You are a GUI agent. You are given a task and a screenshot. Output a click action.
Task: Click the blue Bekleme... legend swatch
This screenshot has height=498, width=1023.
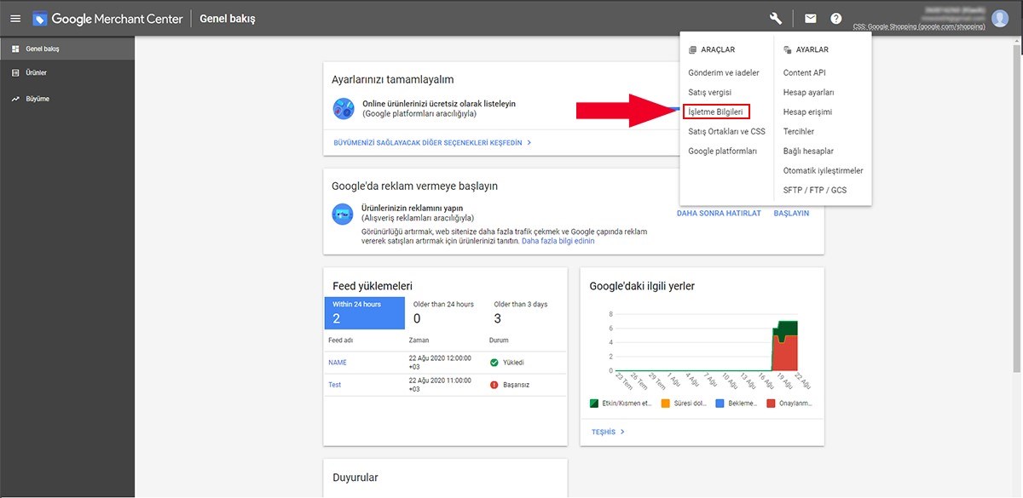coord(719,404)
